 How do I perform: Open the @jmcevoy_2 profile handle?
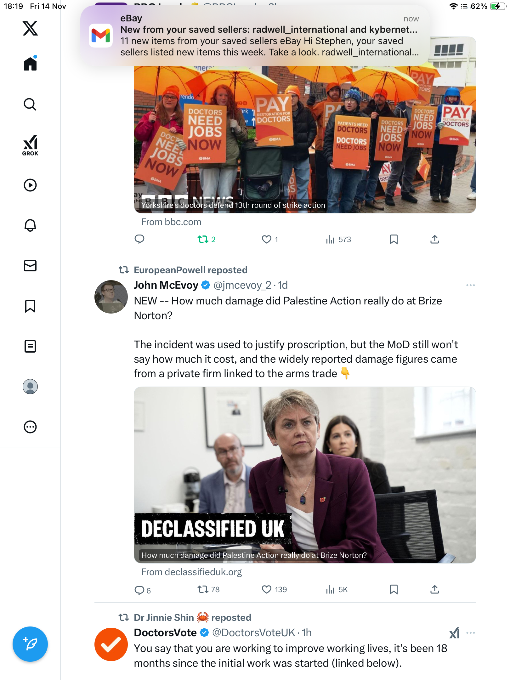[x=242, y=285]
